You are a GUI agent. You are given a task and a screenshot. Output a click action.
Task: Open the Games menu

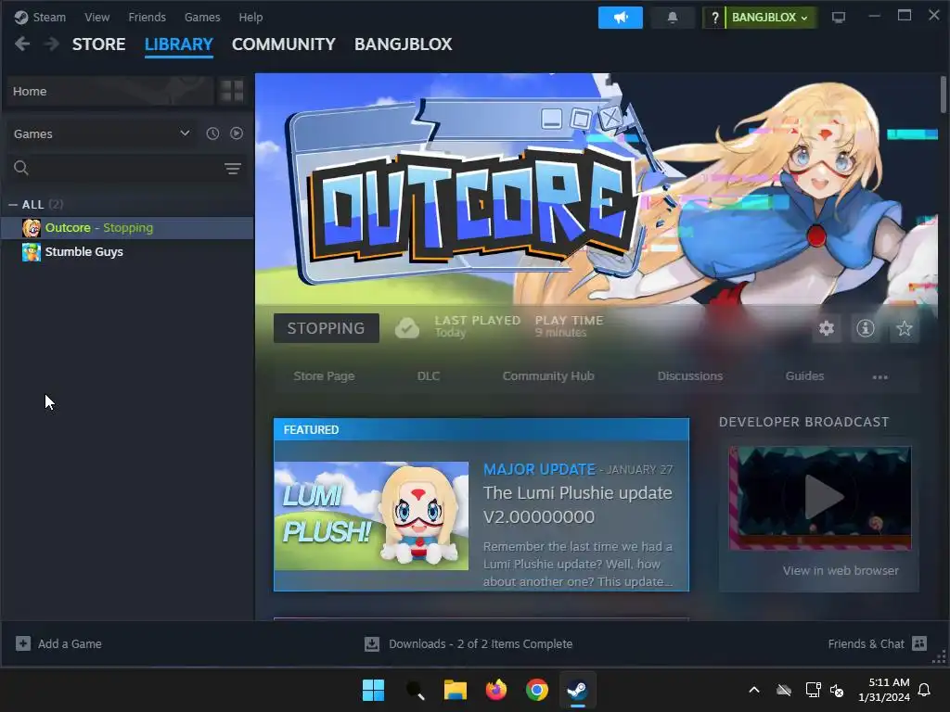click(202, 17)
